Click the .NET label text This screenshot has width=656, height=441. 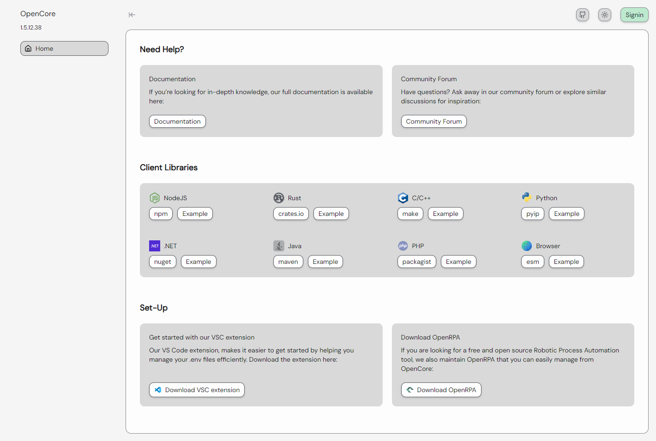(170, 246)
